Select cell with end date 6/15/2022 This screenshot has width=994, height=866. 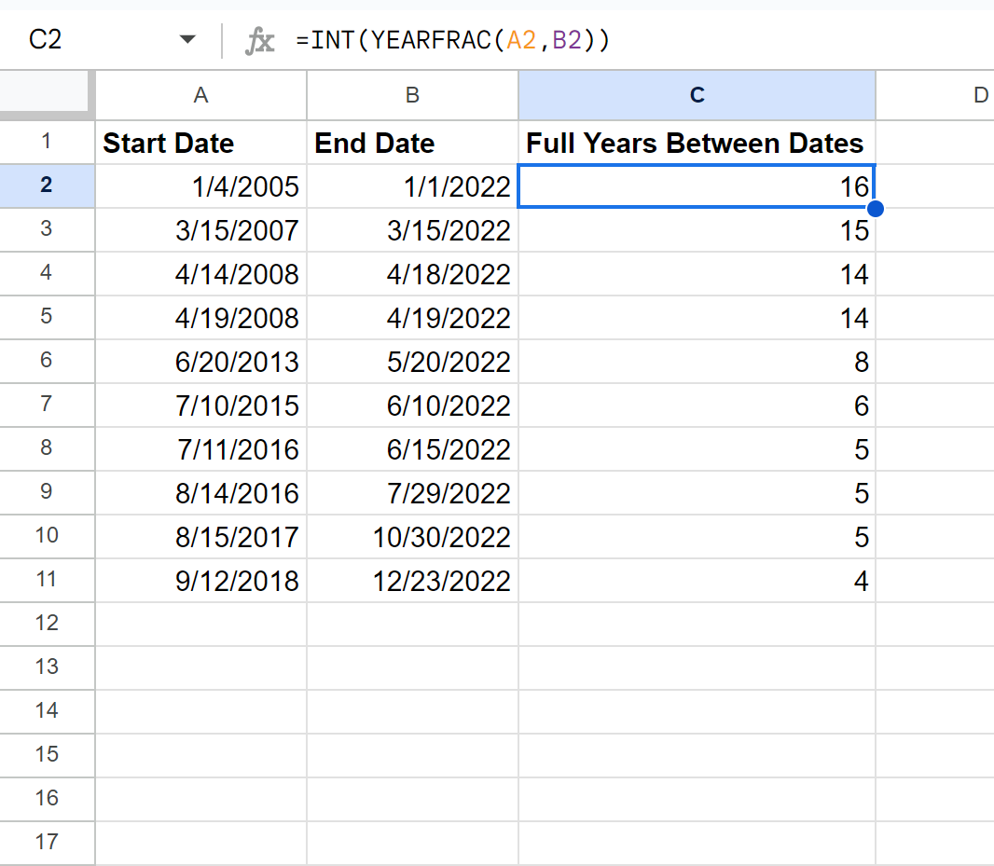(413, 449)
